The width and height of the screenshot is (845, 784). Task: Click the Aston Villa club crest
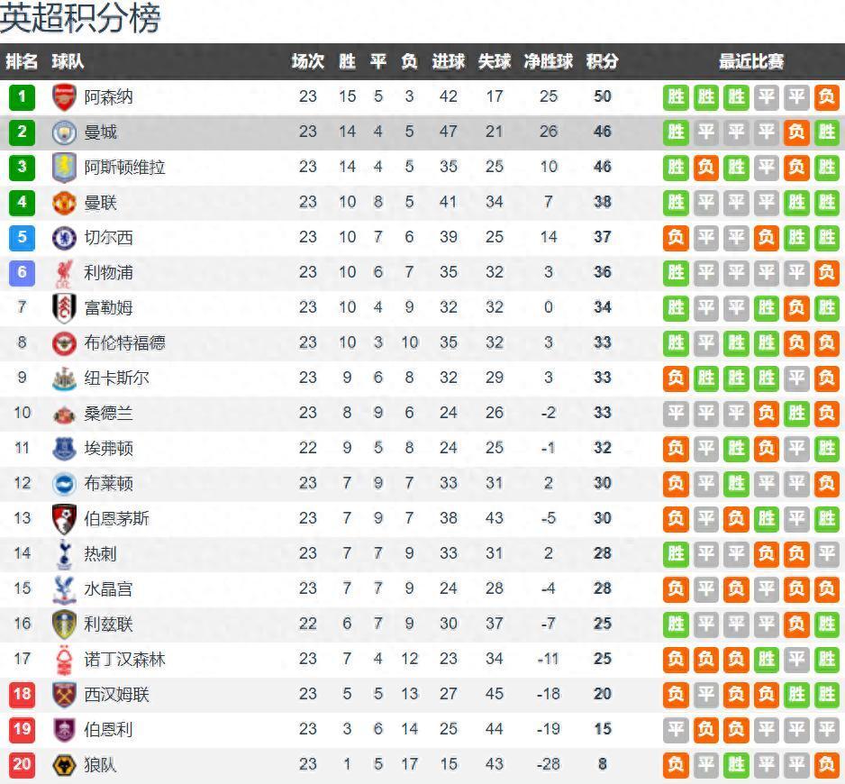[x=64, y=167]
